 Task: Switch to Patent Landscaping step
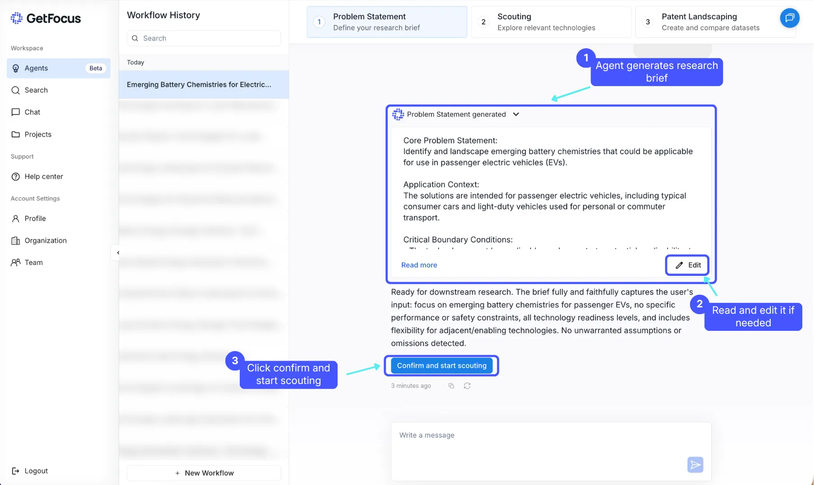(x=715, y=22)
